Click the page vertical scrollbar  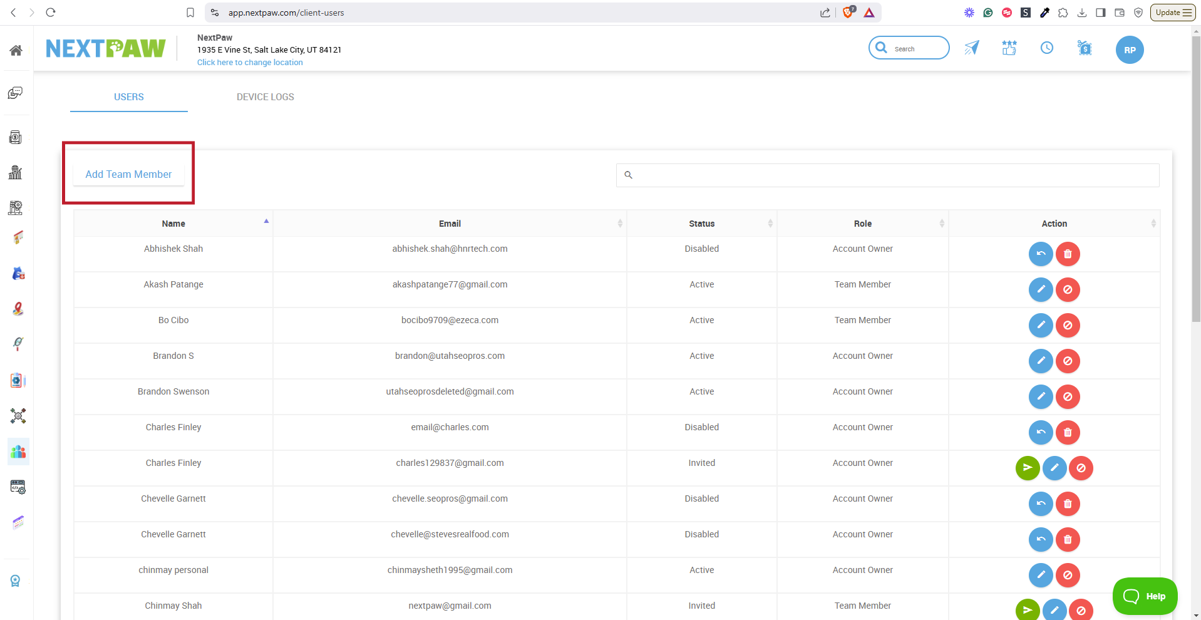coord(1196,178)
